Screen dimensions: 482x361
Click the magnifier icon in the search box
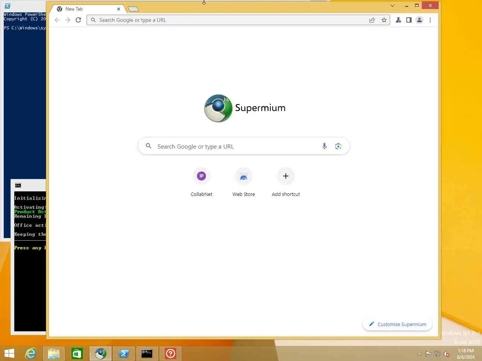[x=148, y=146]
